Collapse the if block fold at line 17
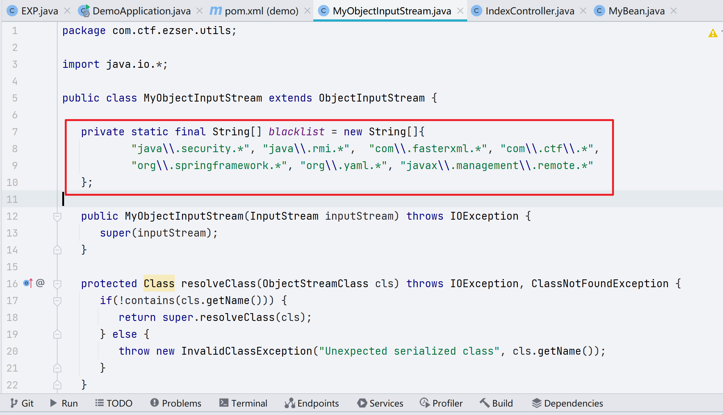This screenshot has height=415, width=723. pos(57,301)
